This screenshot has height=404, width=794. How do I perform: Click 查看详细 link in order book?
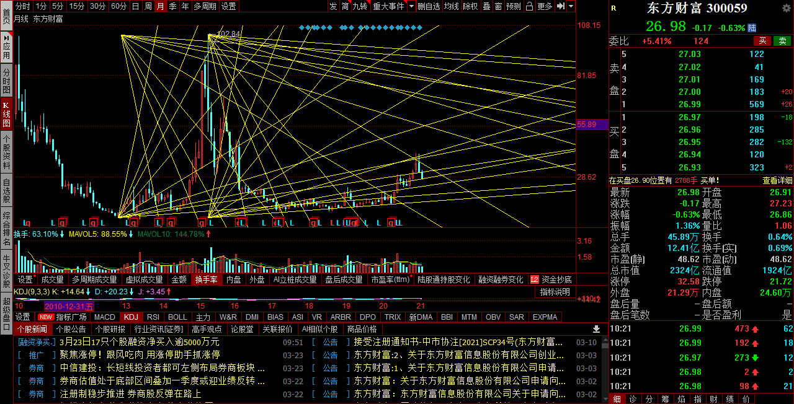[x=777, y=180]
